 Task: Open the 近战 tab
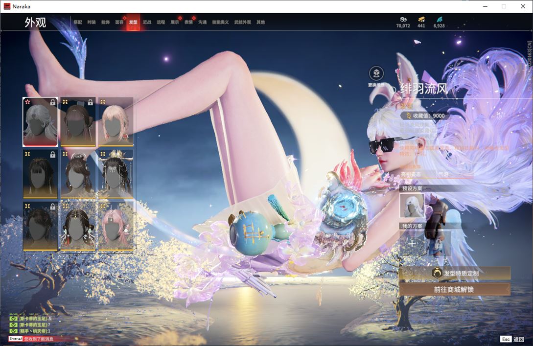pos(147,22)
